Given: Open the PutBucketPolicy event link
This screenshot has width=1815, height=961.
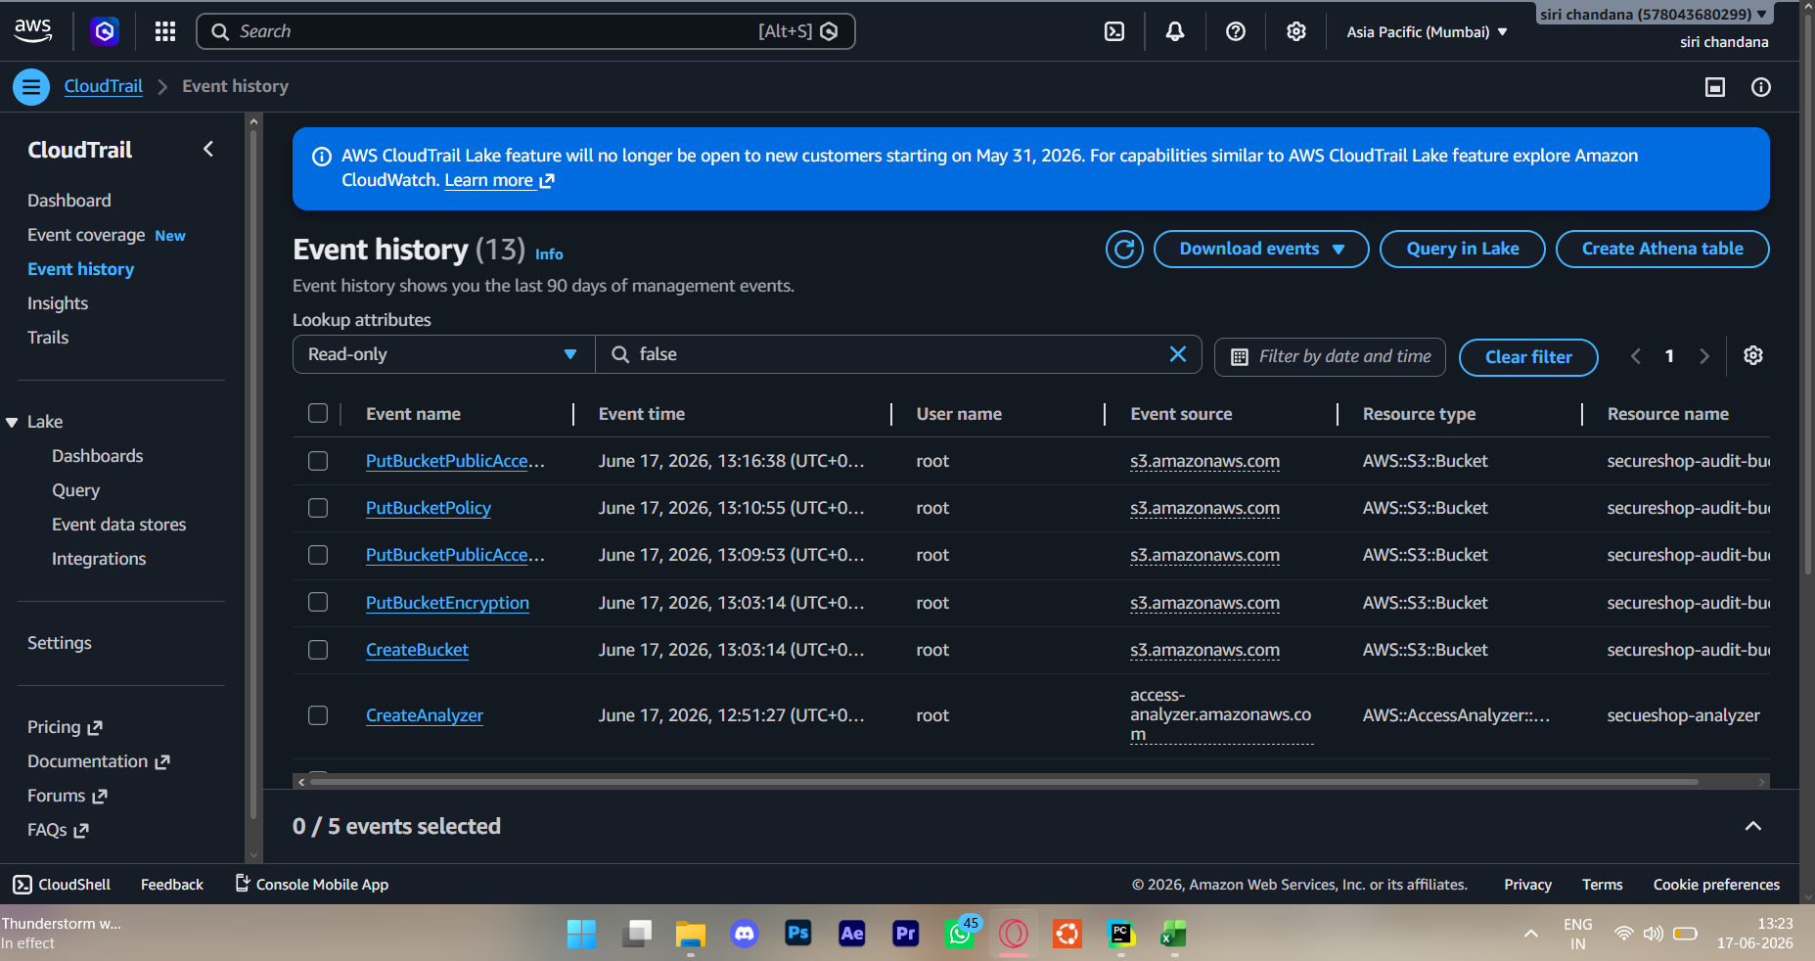Looking at the screenshot, I should click(x=429, y=508).
